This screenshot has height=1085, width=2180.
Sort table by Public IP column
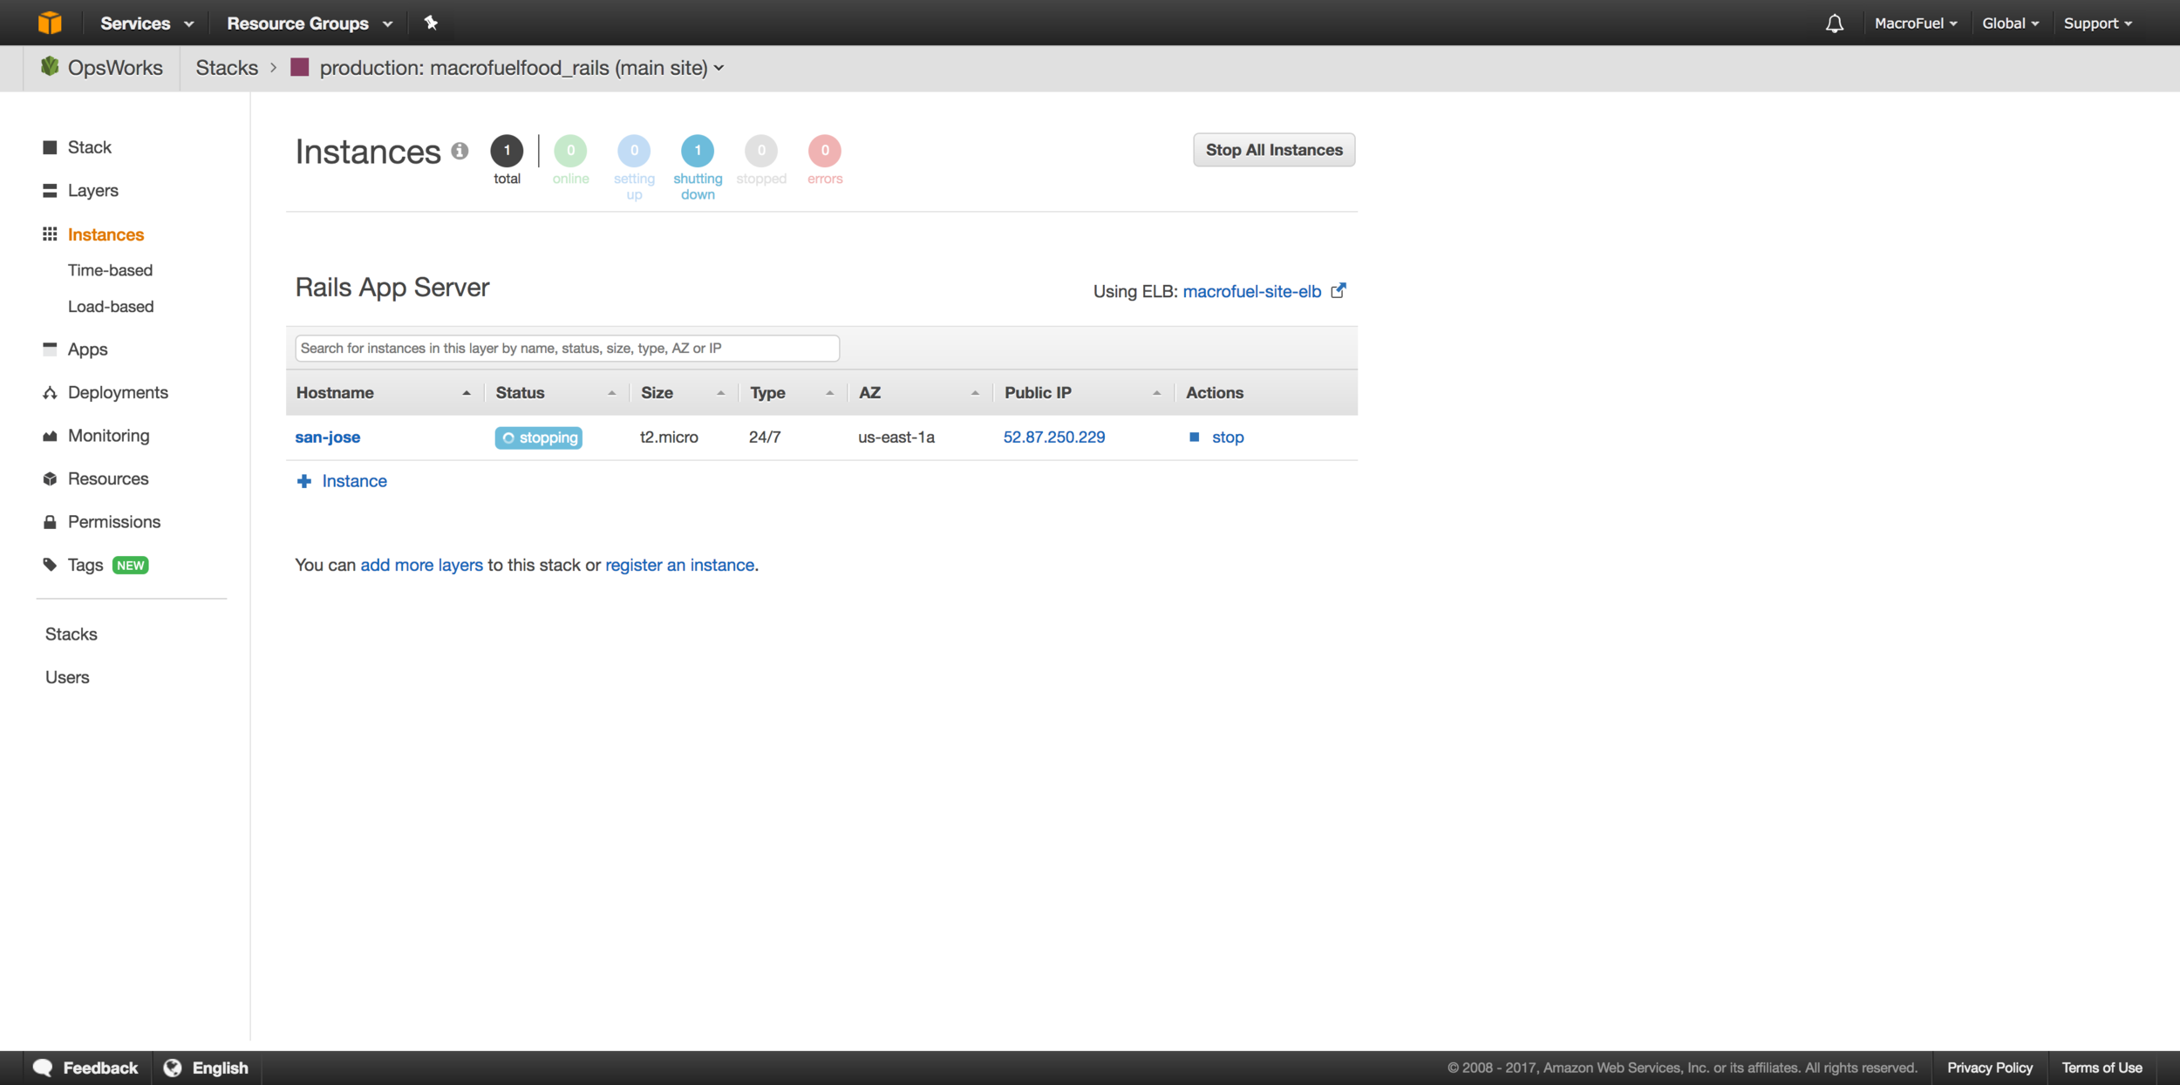pos(1083,392)
